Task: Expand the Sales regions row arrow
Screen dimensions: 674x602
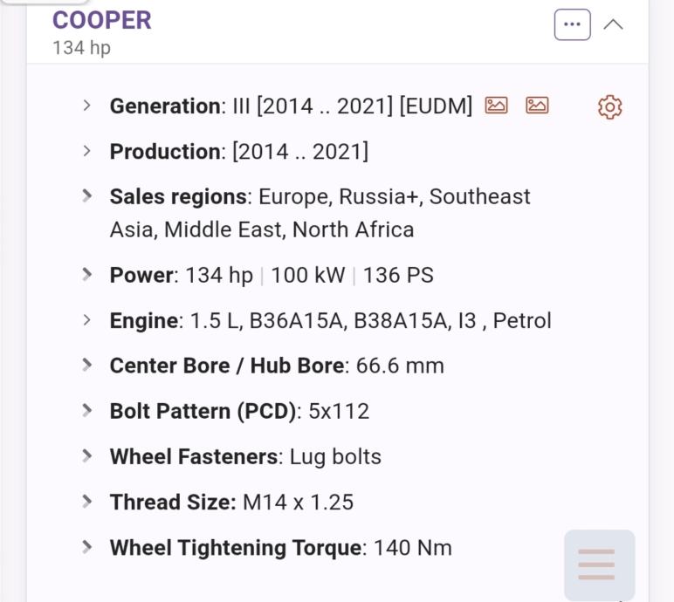Action: click(86, 196)
